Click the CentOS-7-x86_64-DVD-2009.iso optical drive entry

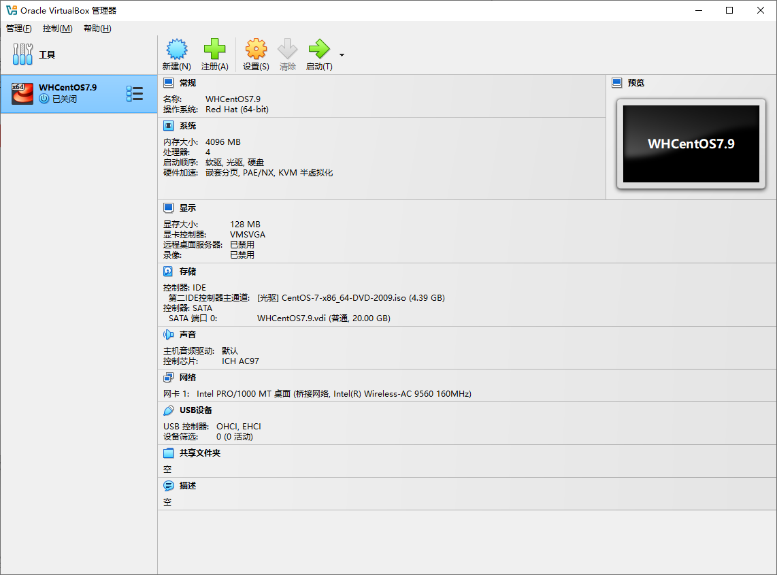pyautogui.click(x=351, y=298)
